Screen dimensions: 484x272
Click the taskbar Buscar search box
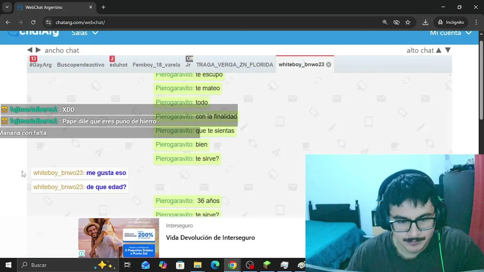[x=67, y=265]
